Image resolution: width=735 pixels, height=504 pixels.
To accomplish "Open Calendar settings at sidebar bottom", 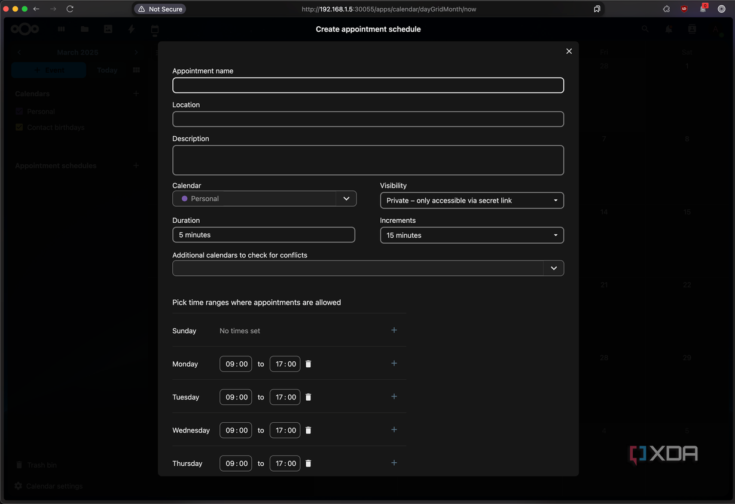I will 54,486.
